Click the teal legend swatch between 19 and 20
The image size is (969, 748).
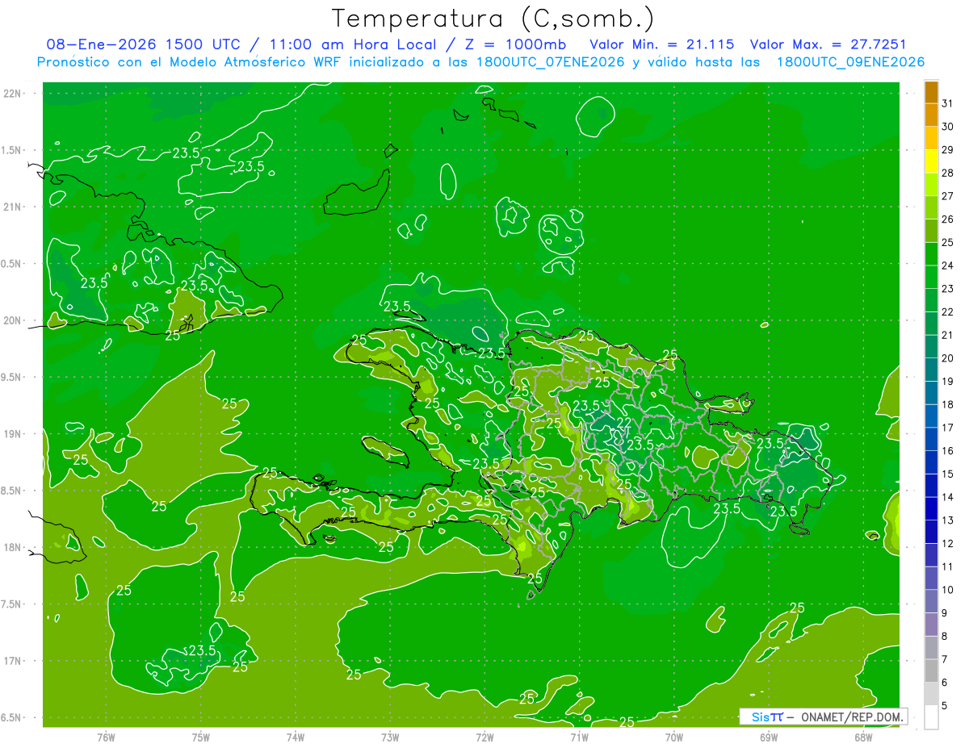pyautogui.click(x=931, y=370)
